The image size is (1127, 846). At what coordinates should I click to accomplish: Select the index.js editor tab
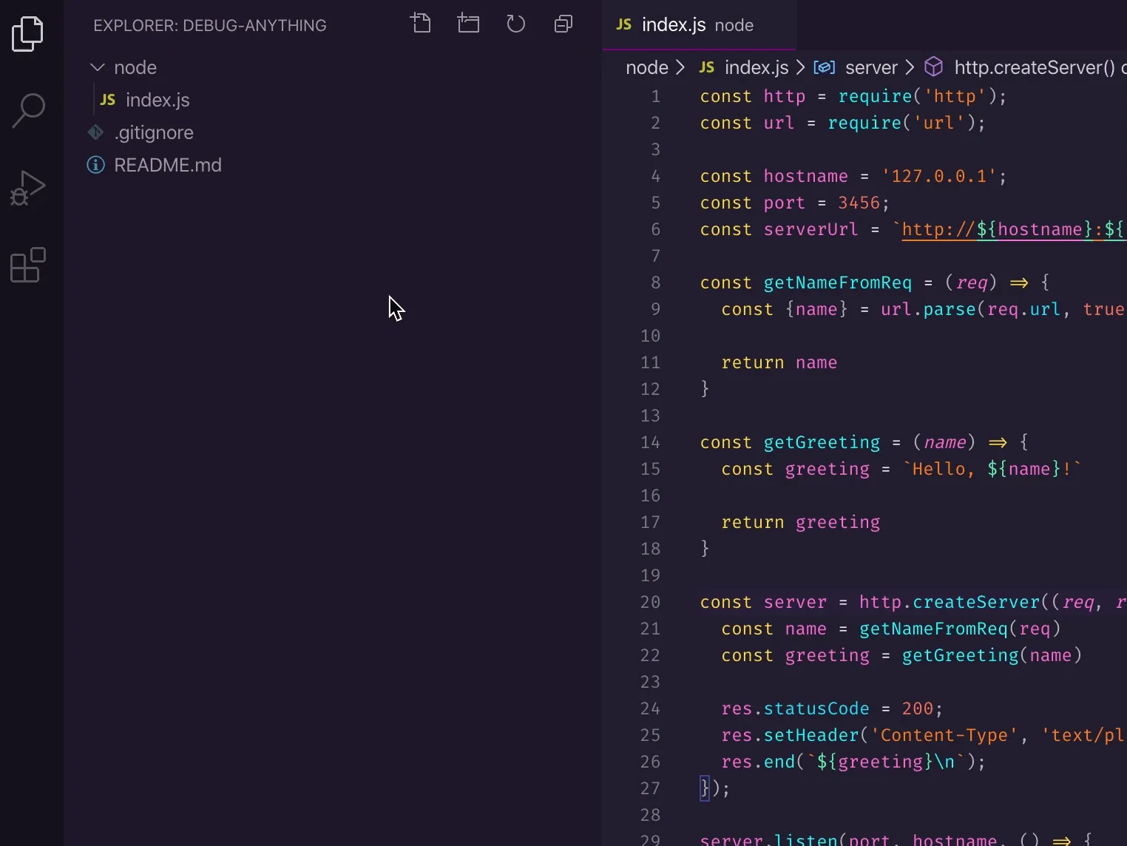(699, 25)
